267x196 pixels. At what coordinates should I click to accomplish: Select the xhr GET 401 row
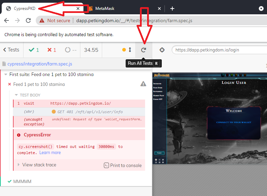click(79, 112)
